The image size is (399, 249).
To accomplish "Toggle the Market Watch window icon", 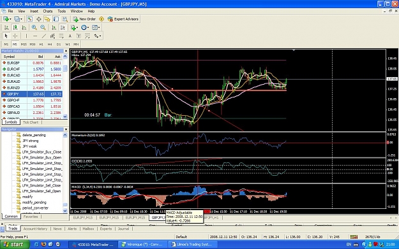I will coord(30,19).
